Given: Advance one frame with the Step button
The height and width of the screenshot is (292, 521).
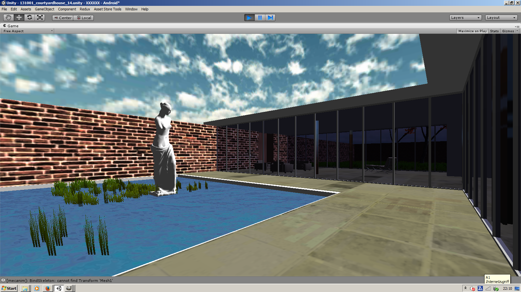Looking at the screenshot, I should point(270,18).
